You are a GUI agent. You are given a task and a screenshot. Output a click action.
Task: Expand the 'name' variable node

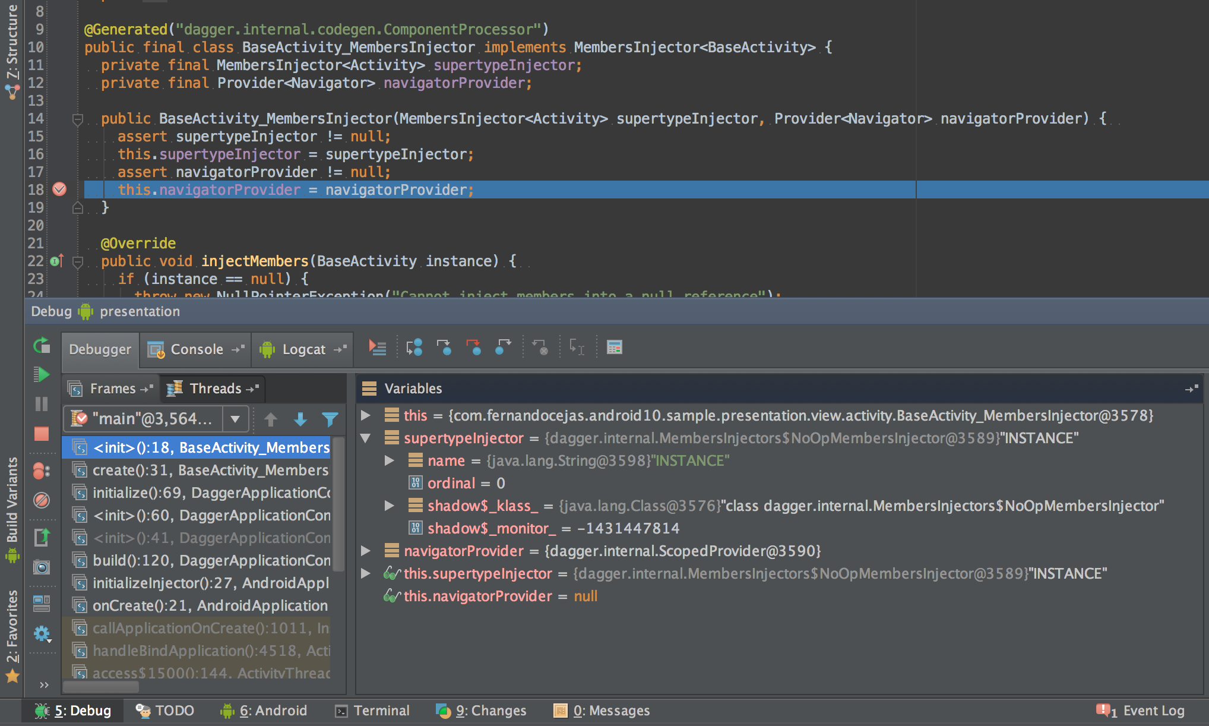tap(390, 460)
